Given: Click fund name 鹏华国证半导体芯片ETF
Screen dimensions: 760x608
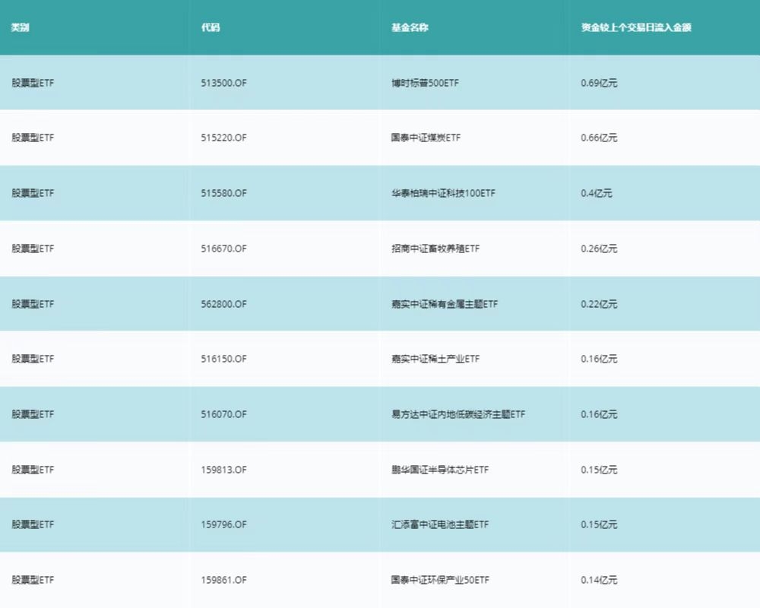Looking at the screenshot, I should click(x=440, y=470).
